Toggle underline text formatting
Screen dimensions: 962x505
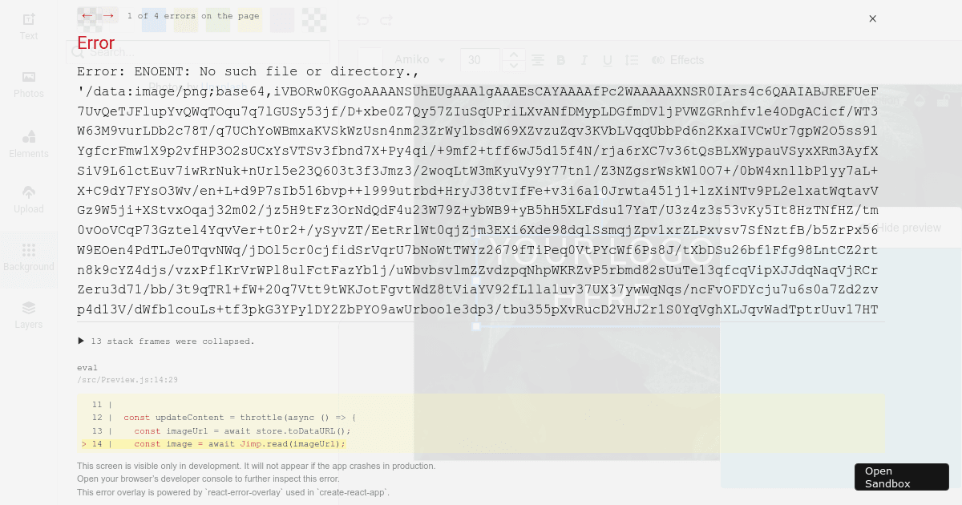click(608, 60)
